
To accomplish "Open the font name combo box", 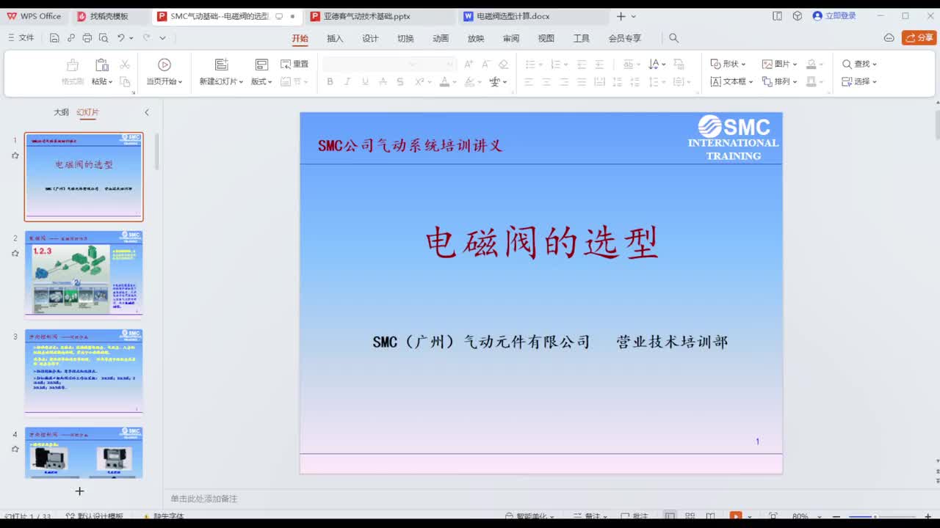I will pyautogui.click(x=370, y=64).
